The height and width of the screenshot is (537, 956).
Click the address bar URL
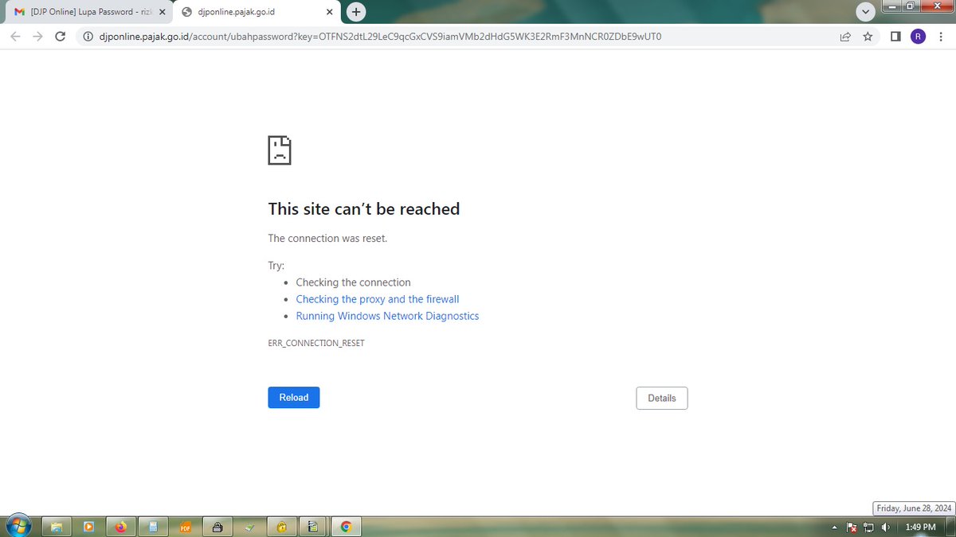pyautogui.click(x=381, y=37)
